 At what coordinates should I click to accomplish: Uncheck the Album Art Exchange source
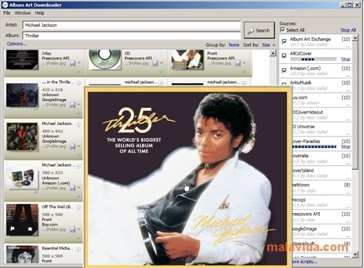click(x=284, y=42)
